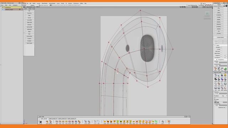Toggle the DefaultLayer visibility box
The width and height of the screenshot is (228, 128).
click(4, 7)
